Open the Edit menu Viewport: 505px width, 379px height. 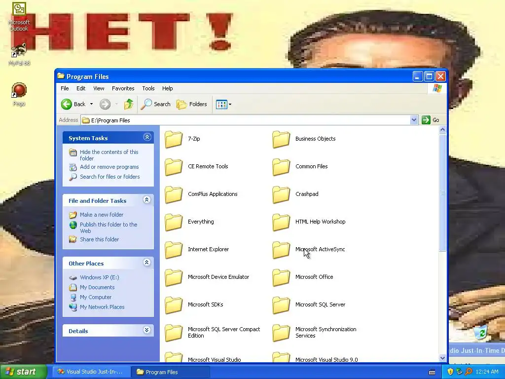click(x=81, y=88)
